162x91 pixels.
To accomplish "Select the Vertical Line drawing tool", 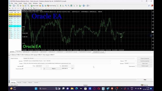I will click(15, 8).
